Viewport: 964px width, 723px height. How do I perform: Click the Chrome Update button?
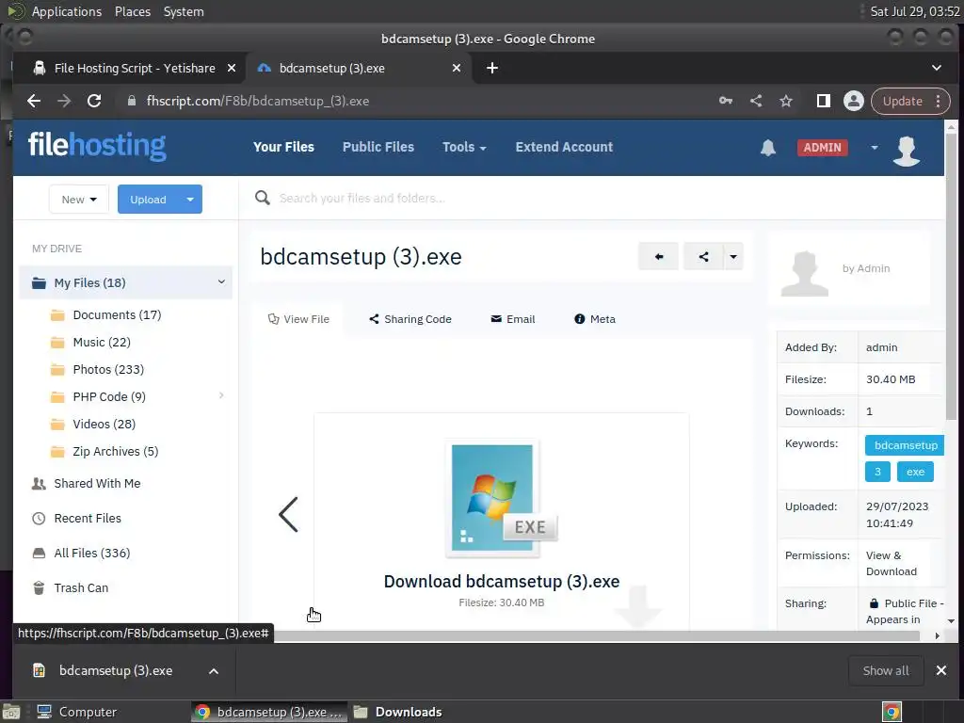[903, 101]
